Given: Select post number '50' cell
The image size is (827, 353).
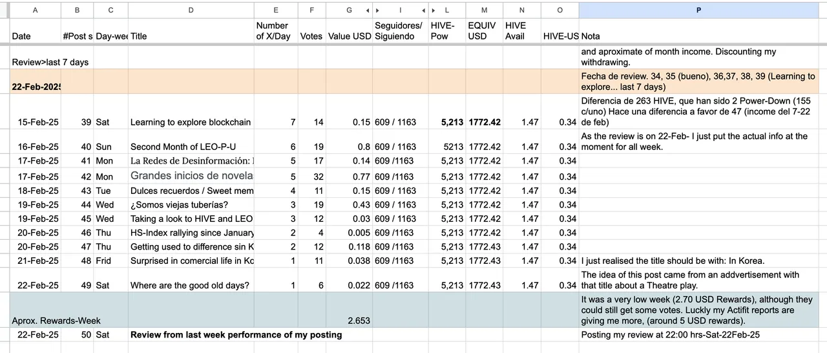Looking at the screenshot, I should 77,334.
